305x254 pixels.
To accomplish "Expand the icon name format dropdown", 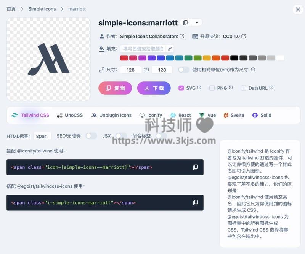I will [x=197, y=22].
